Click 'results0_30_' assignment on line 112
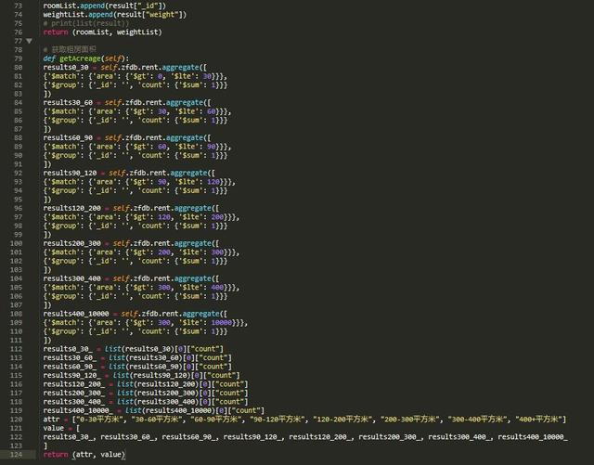The width and height of the screenshot is (594, 465). click(x=133, y=349)
